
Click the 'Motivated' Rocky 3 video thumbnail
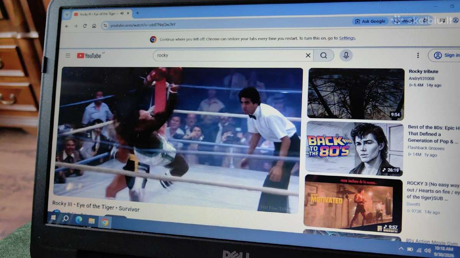[353, 204]
